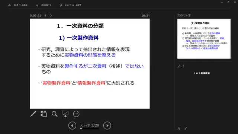The height and width of the screenshot is (134, 238).
Task: Pause the presentation timer
Action: click(45, 16)
